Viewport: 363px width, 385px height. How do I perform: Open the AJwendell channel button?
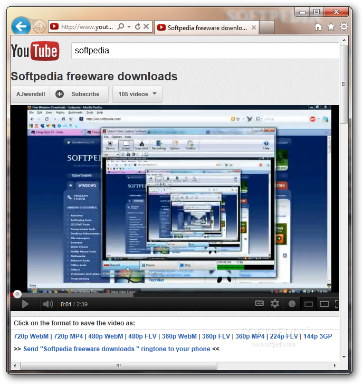[31, 94]
